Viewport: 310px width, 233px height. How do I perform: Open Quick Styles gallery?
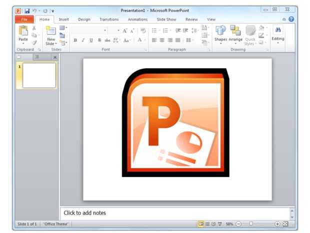tap(250, 35)
